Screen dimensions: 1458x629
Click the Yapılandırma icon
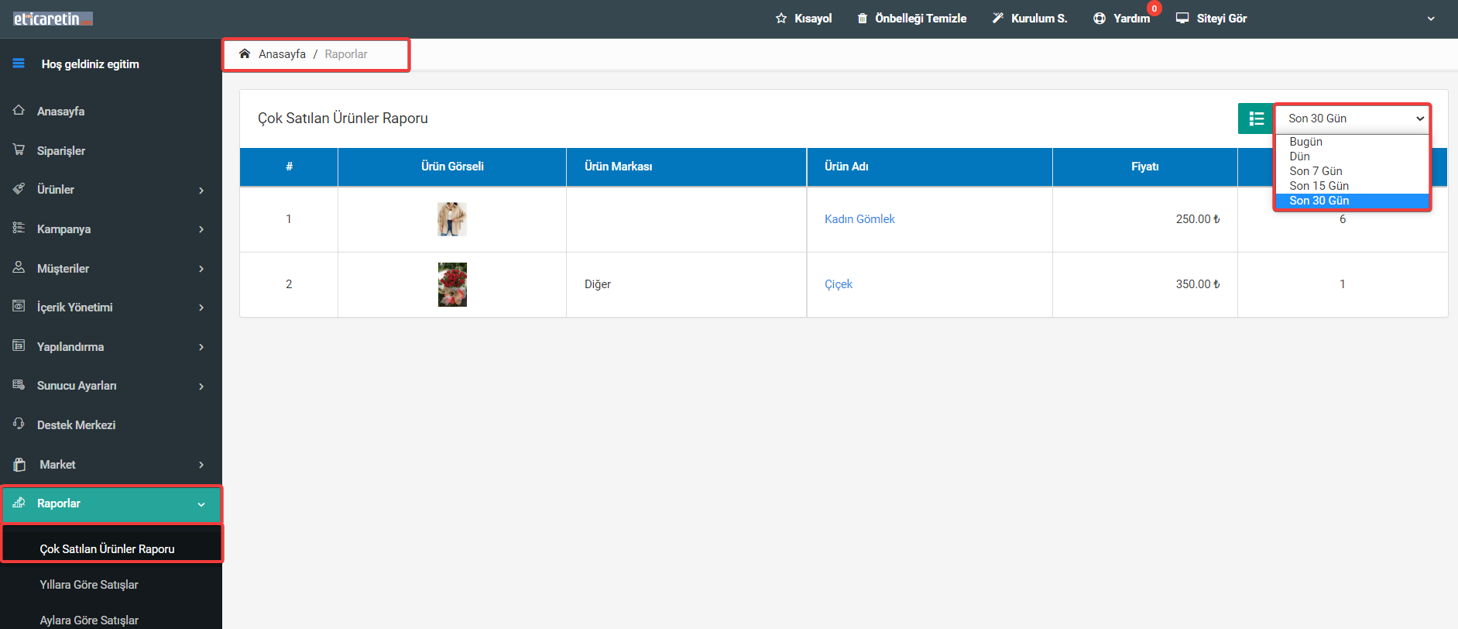(19, 345)
